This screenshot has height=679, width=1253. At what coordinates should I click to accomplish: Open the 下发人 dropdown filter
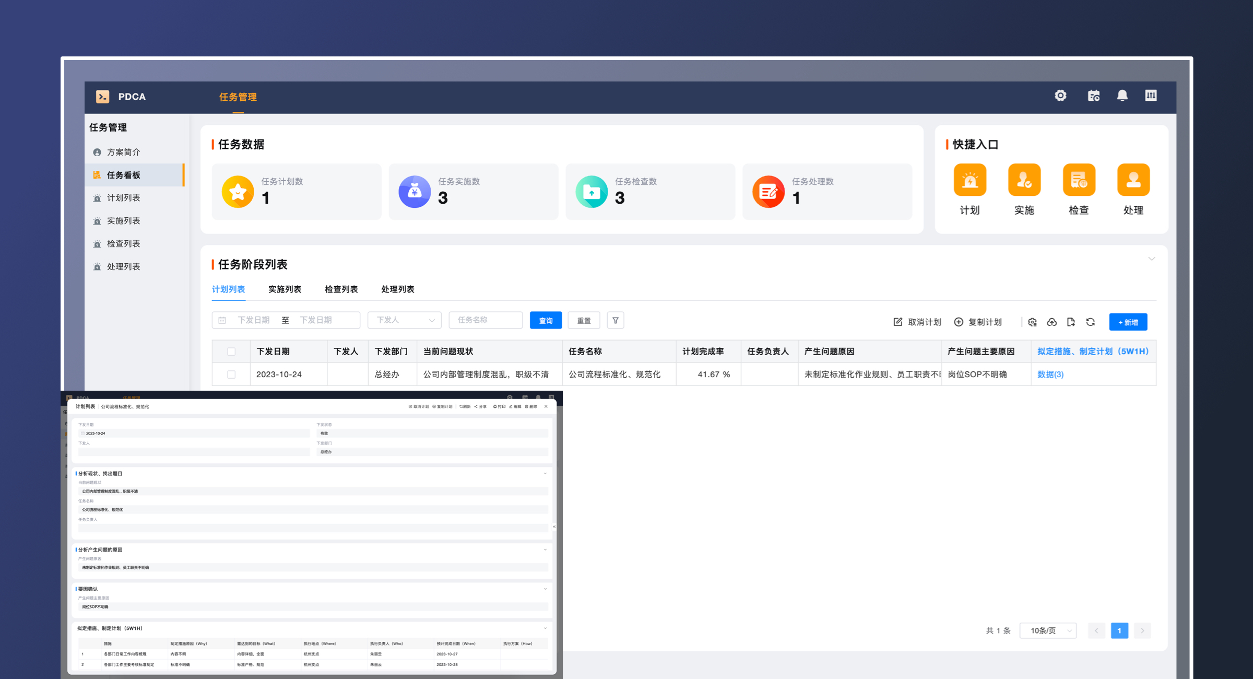point(405,320)
